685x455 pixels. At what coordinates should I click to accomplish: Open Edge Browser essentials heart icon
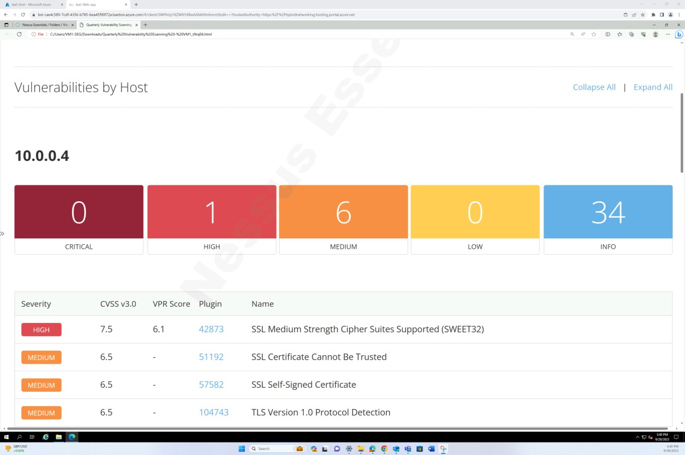pyautogui.click(x=643, y=34)
